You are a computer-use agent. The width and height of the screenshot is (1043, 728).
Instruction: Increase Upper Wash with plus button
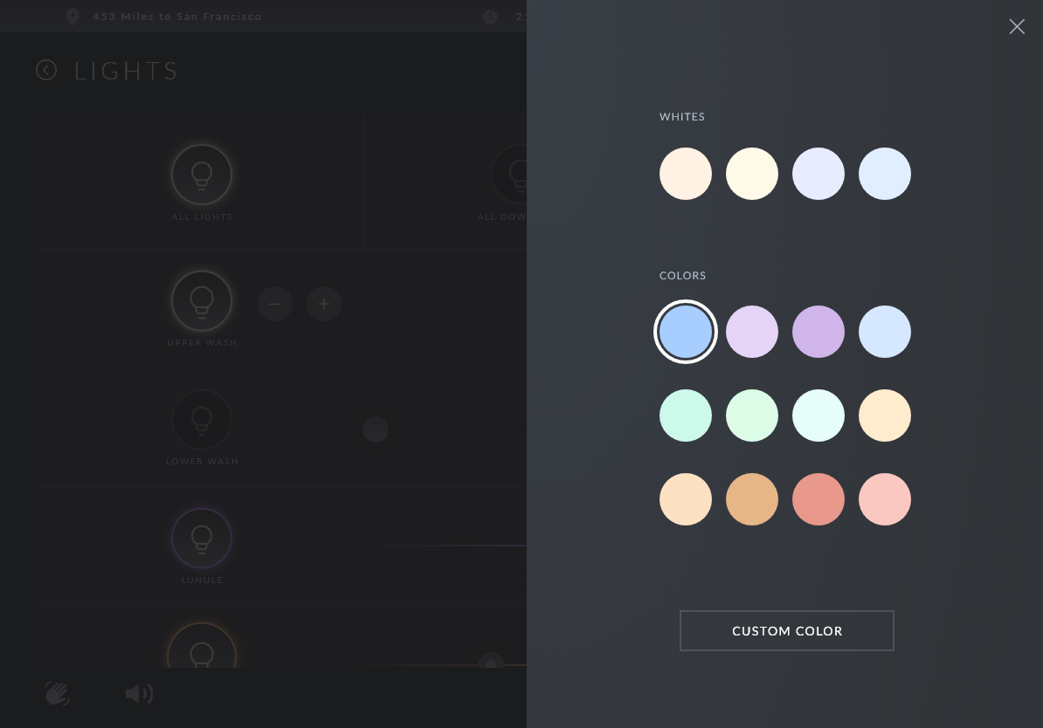pos(324,304)
